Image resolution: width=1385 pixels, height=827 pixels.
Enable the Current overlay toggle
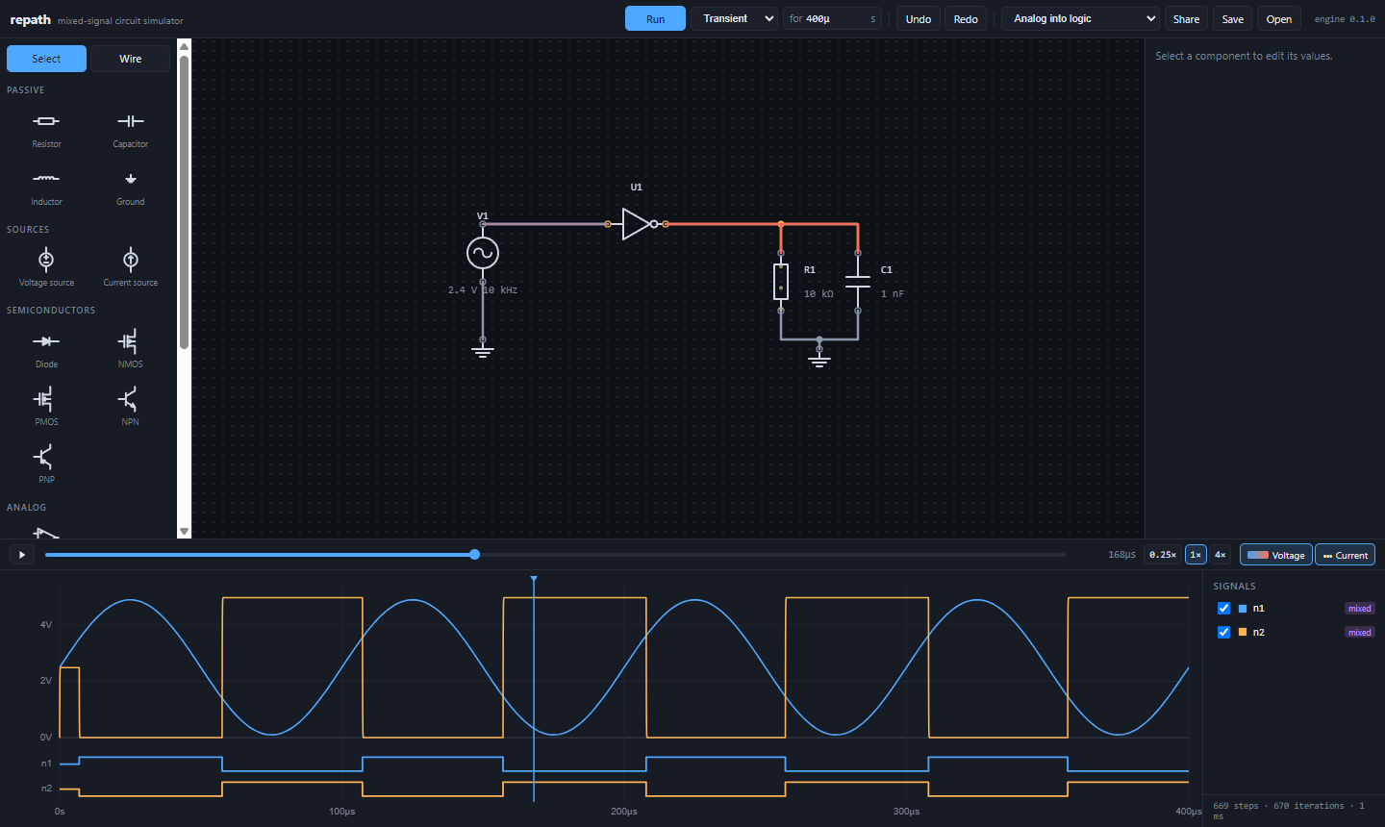(1345, 555)
